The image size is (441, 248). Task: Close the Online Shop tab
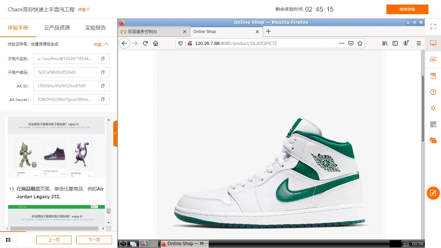(257, 32)
